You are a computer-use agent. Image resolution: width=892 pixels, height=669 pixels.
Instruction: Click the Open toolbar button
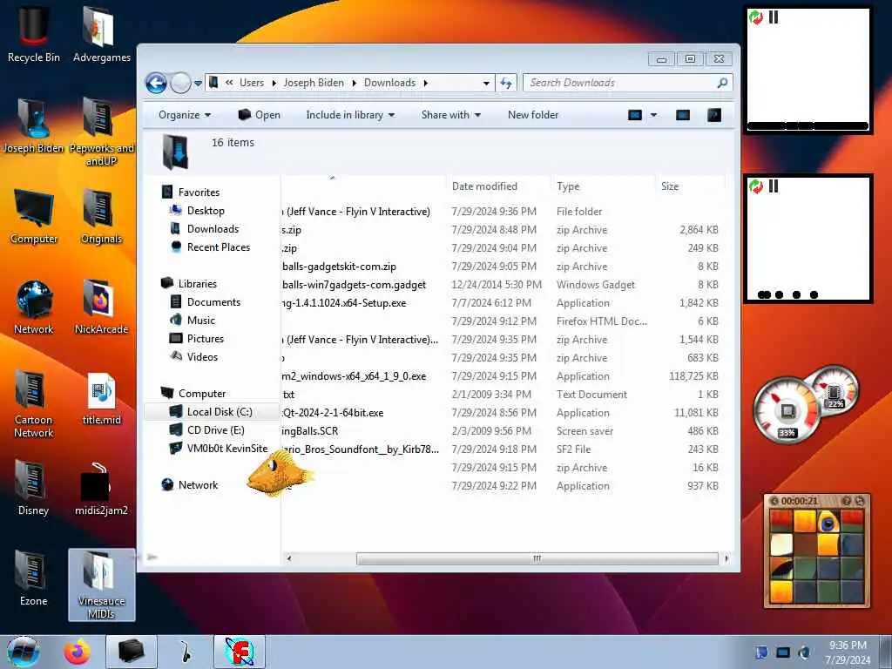[x=260, y=115]
